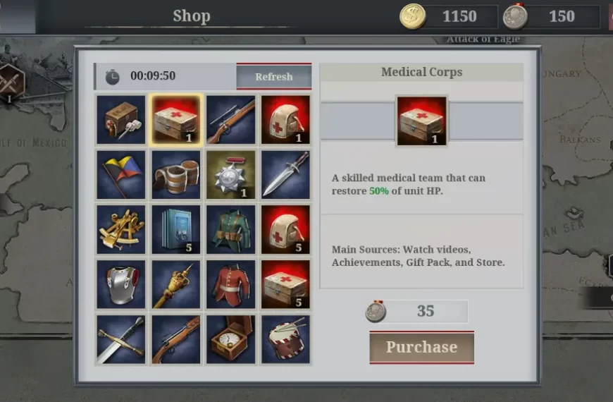Image resolution: width=613 pixels, height=402 pixels.
Task: Pick the blue books item with 5
Action: point(176,229)
